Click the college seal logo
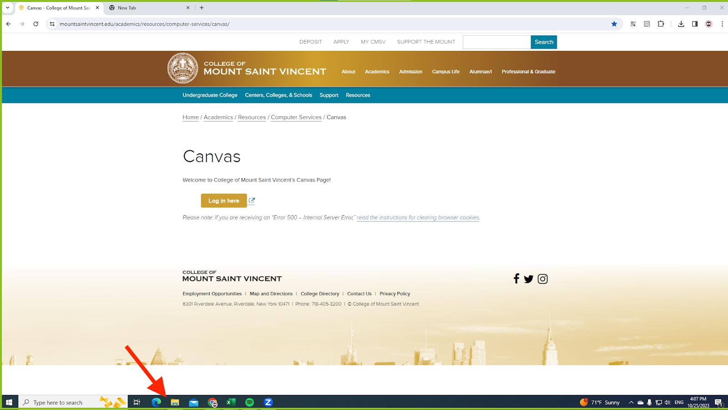Image resolution: width=728 pixels, height=410 pixels. tap(183, 69)
